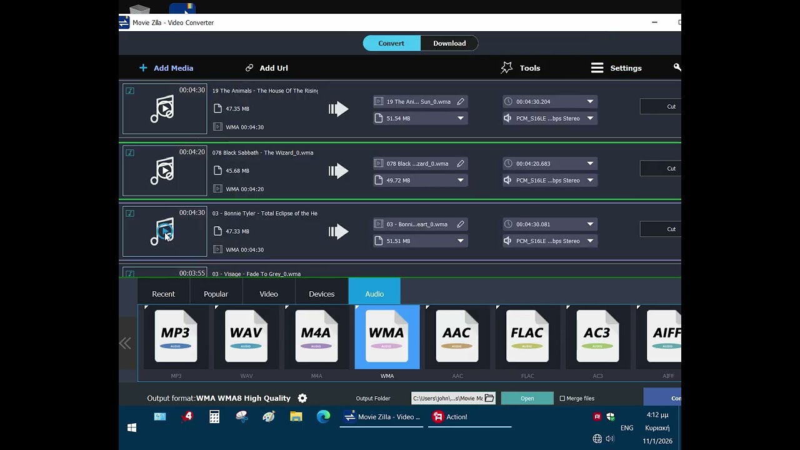Select M4A audio format icon

click(x=316, y=337)
